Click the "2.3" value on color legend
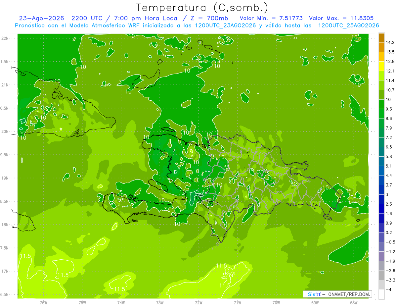 point(389,204)
